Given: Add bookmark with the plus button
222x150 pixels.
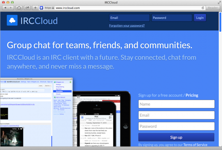Looking at the screenshot, I should pyautogui.click(x=35, y=8).
